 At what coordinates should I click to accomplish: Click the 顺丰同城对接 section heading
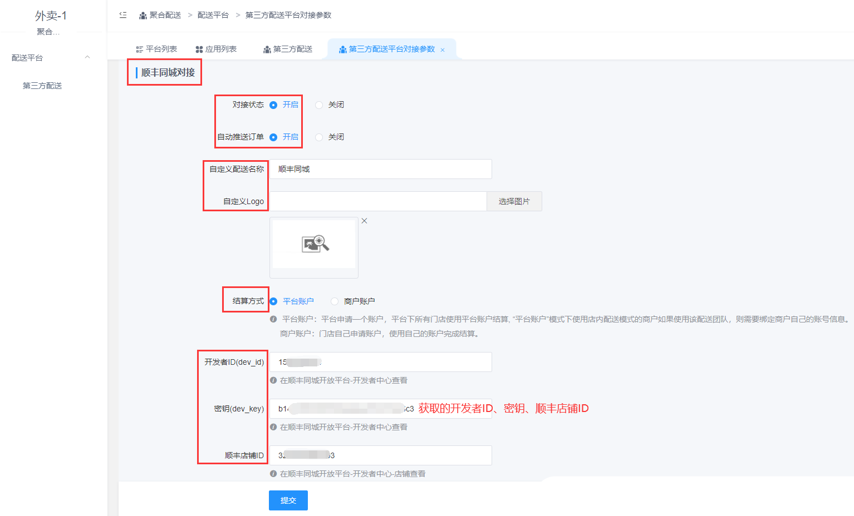point(168,72)
